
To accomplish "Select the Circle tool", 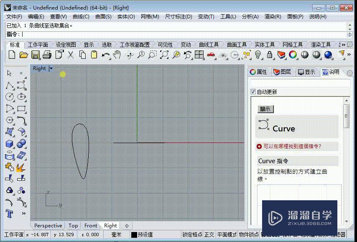I will point(9,96).
